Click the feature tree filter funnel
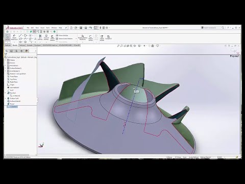The width and height of the screenshot is (245, 184). coord(6,55)
